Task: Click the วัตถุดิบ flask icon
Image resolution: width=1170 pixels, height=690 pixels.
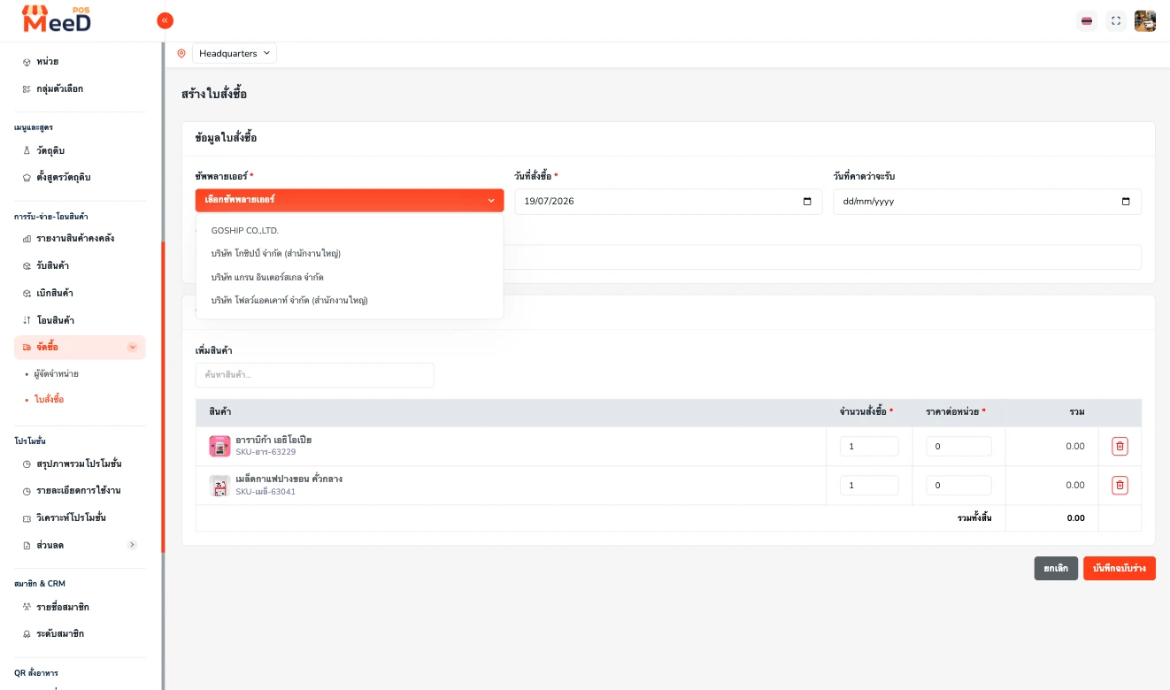Action: pyautogui.click(x=27, y=150)
